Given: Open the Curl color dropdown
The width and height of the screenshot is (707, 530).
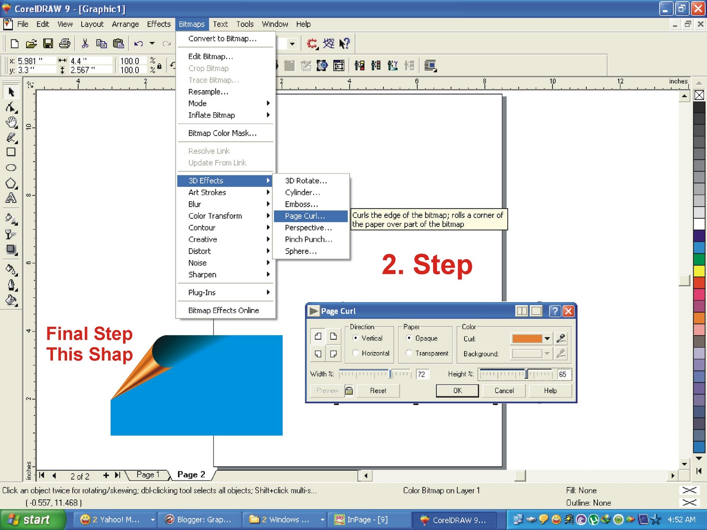Looking at the screenshot, I should [x=547, y=339].
